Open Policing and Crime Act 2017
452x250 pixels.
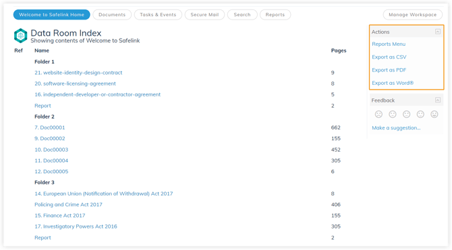pos(68,204)
